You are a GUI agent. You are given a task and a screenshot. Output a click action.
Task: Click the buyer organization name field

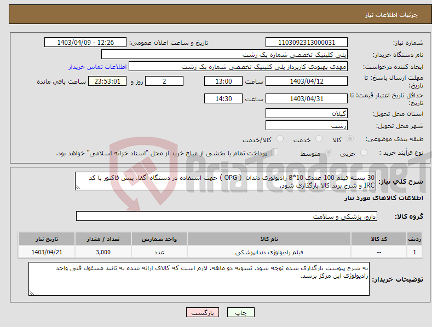coord(224,54)
